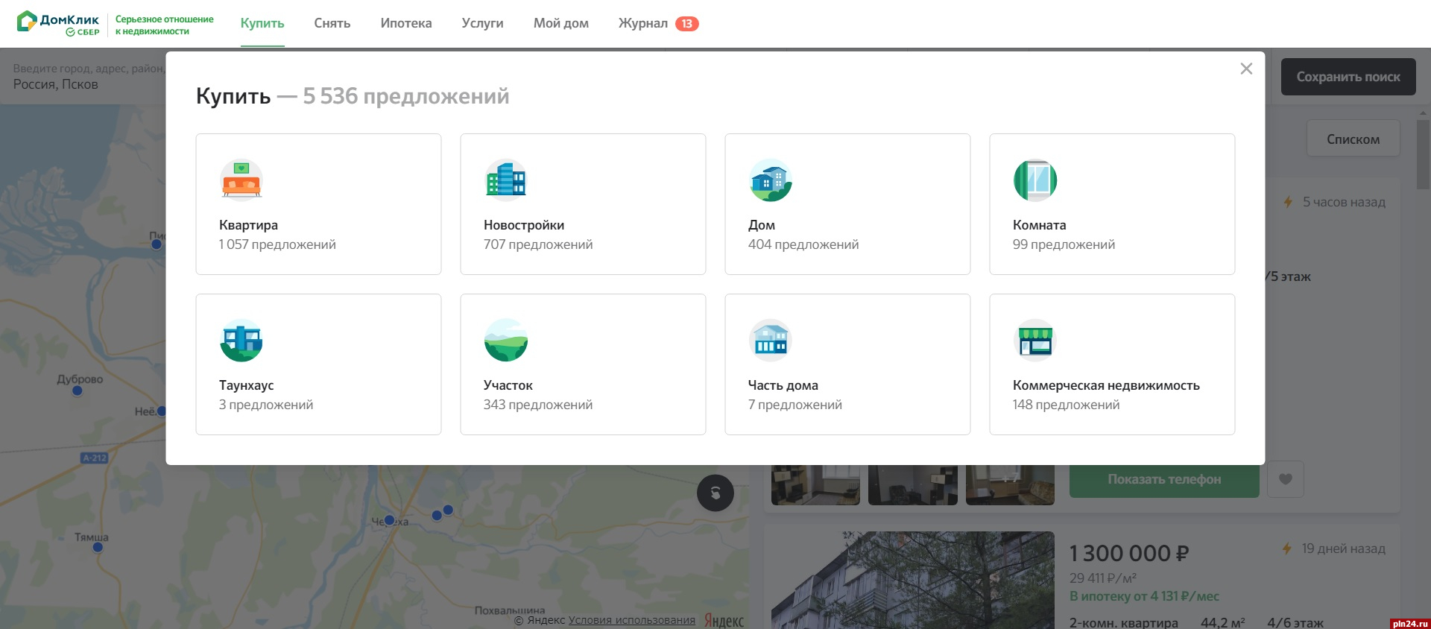
Task: Pick Таунхаус with 3 предложений
Action: (318, 364)
